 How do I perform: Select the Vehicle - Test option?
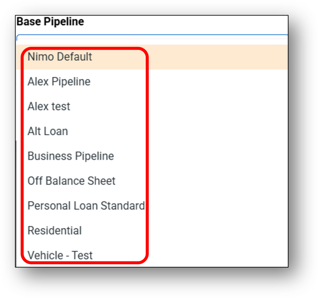tap(60, 255)
